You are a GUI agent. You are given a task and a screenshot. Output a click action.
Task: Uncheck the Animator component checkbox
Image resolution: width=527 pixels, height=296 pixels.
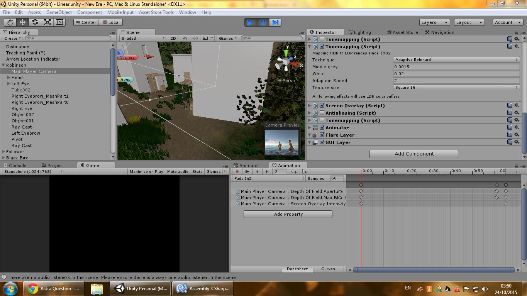tap(322, 128)
